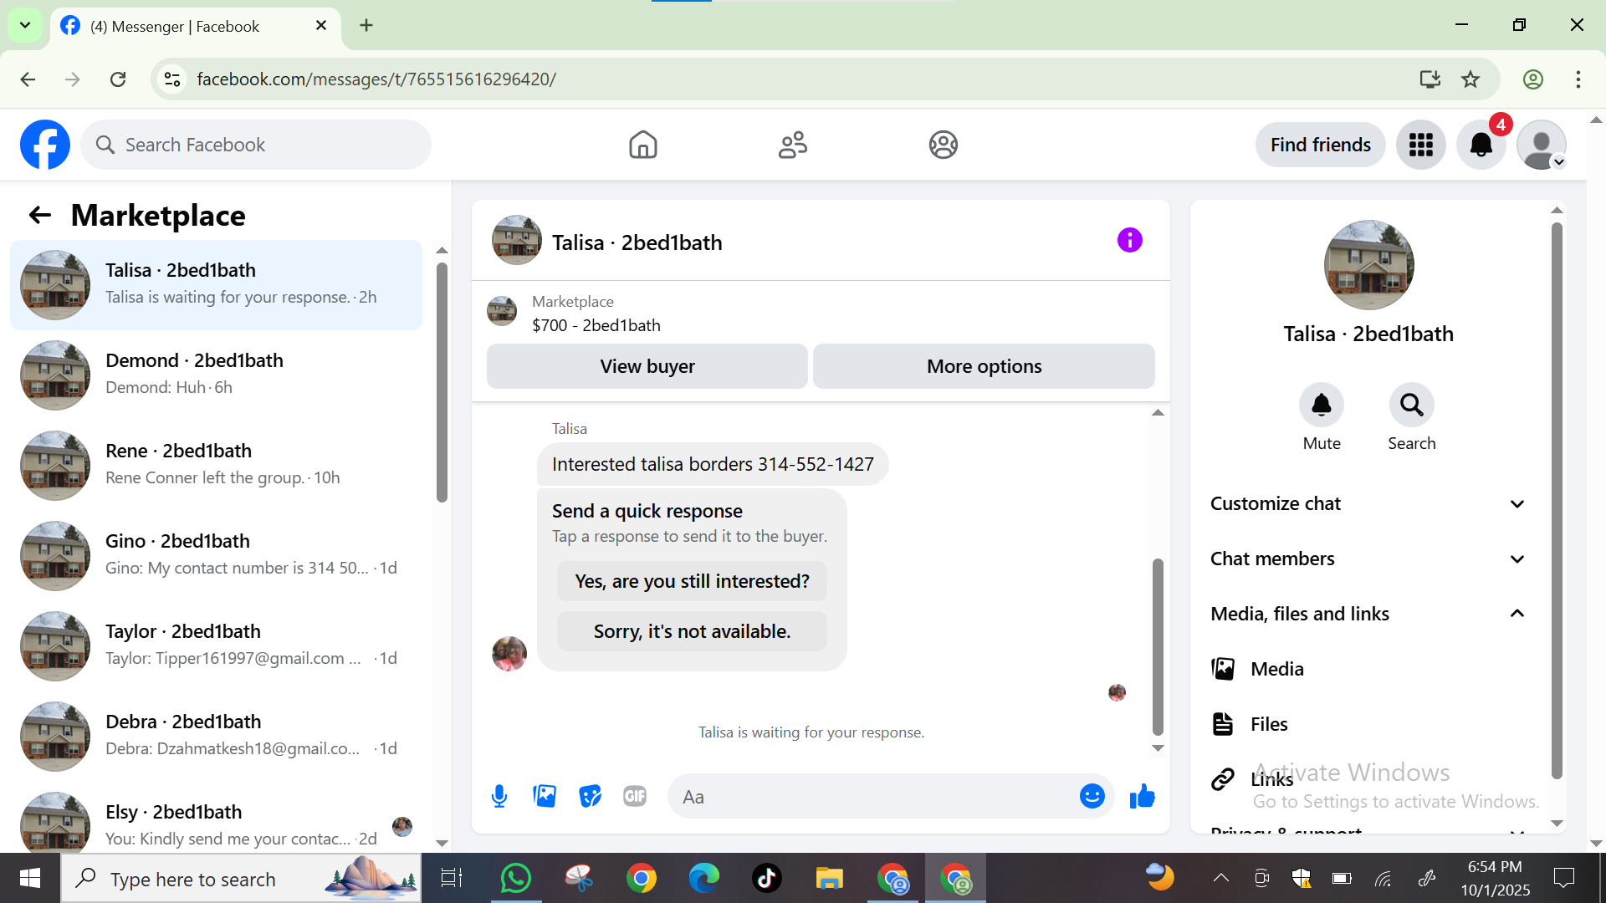Click the back arrow beside Marketplace

(39, 216)
